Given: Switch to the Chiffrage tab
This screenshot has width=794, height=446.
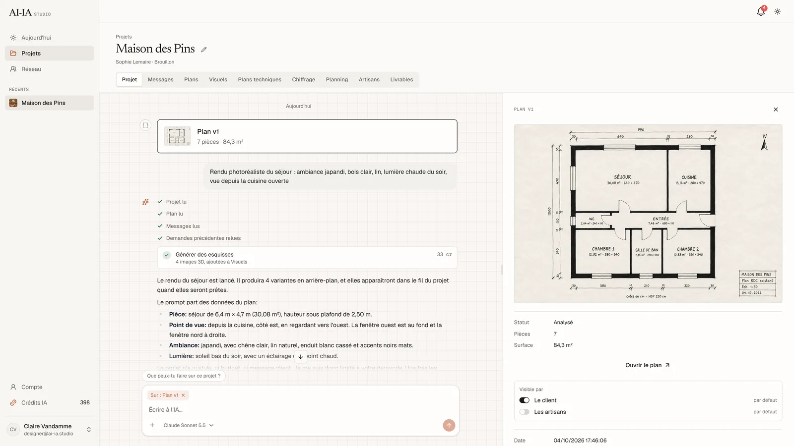Looking at the screenshot, I should [304, 80].
